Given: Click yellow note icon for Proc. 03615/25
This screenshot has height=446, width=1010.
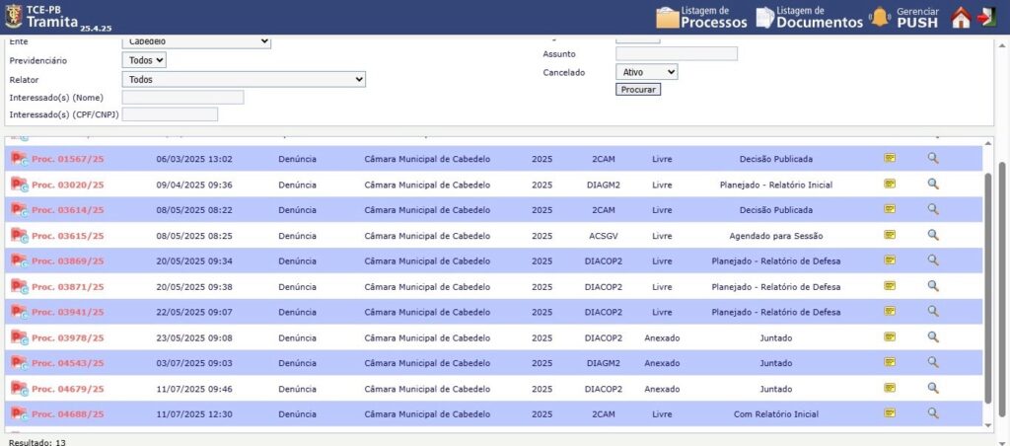Looking at the screenshot, I should coord(890,235).
